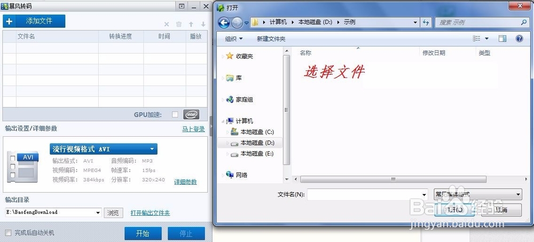This screenshot has width=534, height=242.
Task: Click the 打开输出文件夹 link
Action: [150, 213]
